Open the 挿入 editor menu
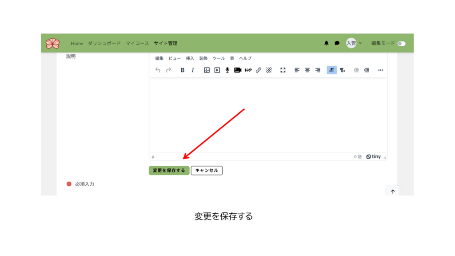 coord(190,58)
